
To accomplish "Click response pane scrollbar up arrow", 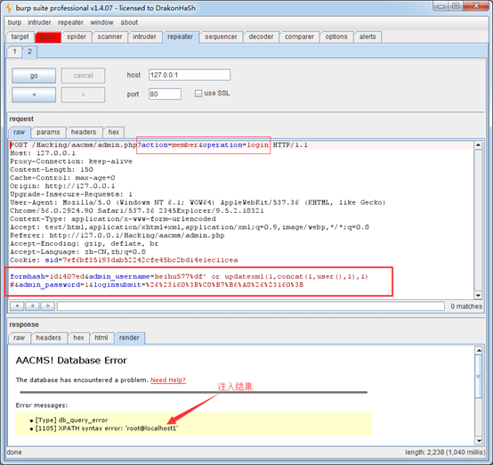I will (479, 350).
